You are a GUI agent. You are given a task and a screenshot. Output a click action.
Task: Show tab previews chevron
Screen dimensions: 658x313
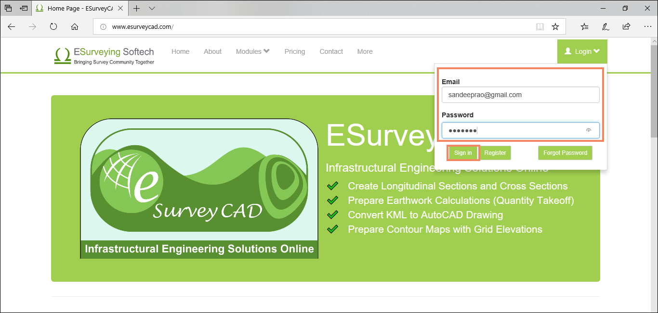coord(152,8)
